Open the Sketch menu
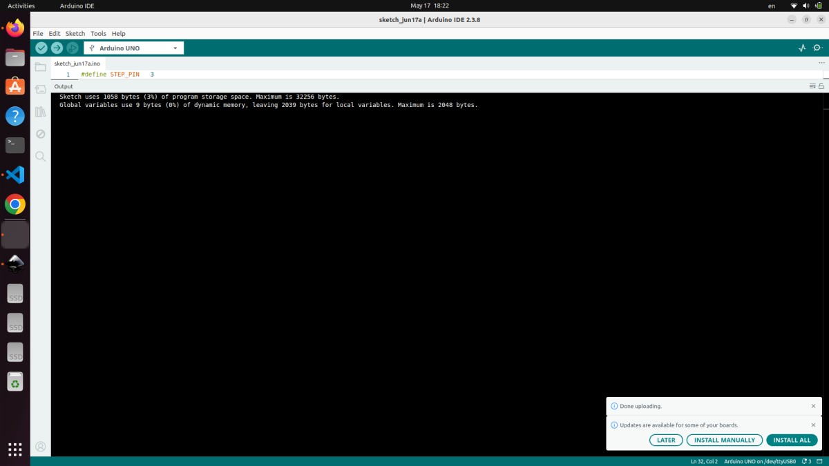Screen dimensions: 829x466 coord(75,33)
